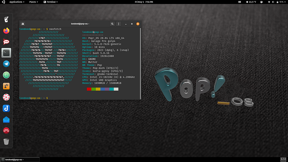
Task: Open the Trash in the dock
Action: click(x=6, y=141)
